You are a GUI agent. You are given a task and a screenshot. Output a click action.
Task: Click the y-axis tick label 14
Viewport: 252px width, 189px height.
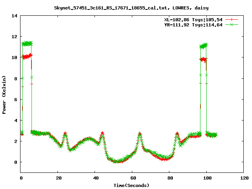click(x=15, y=16)
